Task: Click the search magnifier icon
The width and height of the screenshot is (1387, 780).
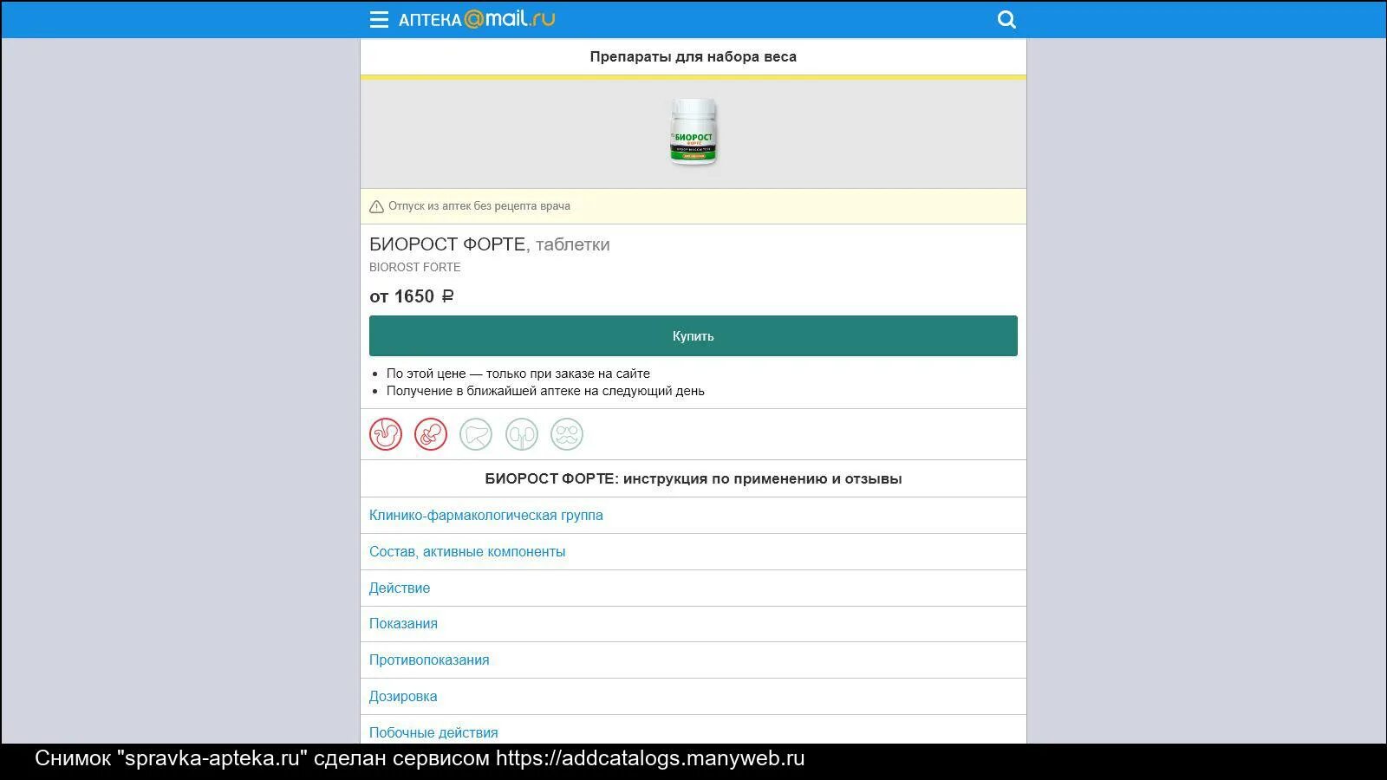Action: [x=1006, y=19]
